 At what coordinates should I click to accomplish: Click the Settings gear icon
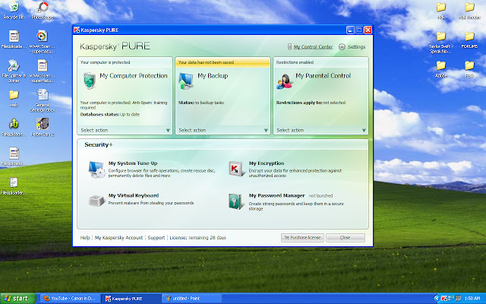click(342, 47)
